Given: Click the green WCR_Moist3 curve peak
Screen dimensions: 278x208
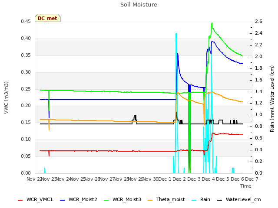Looking at the screenshot, I should (212, 24).
